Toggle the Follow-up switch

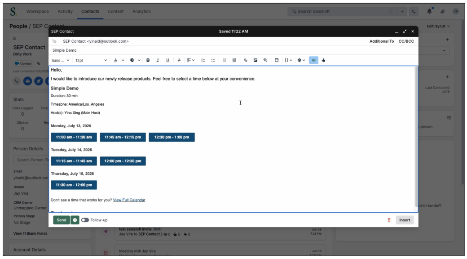click(85, 220)
